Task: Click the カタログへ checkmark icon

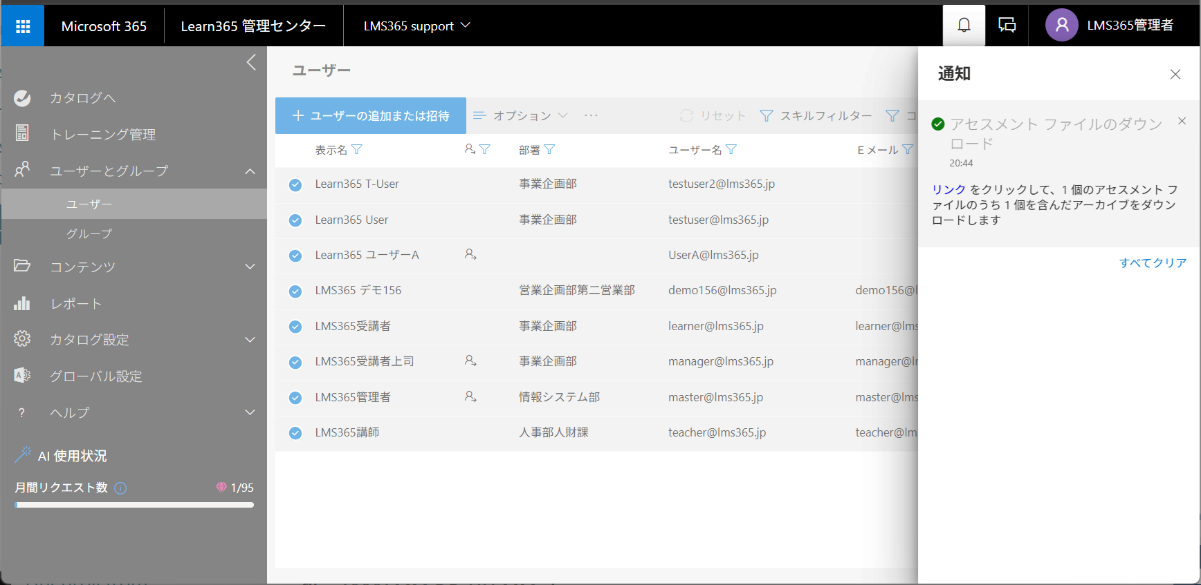Action: (22, 98)
